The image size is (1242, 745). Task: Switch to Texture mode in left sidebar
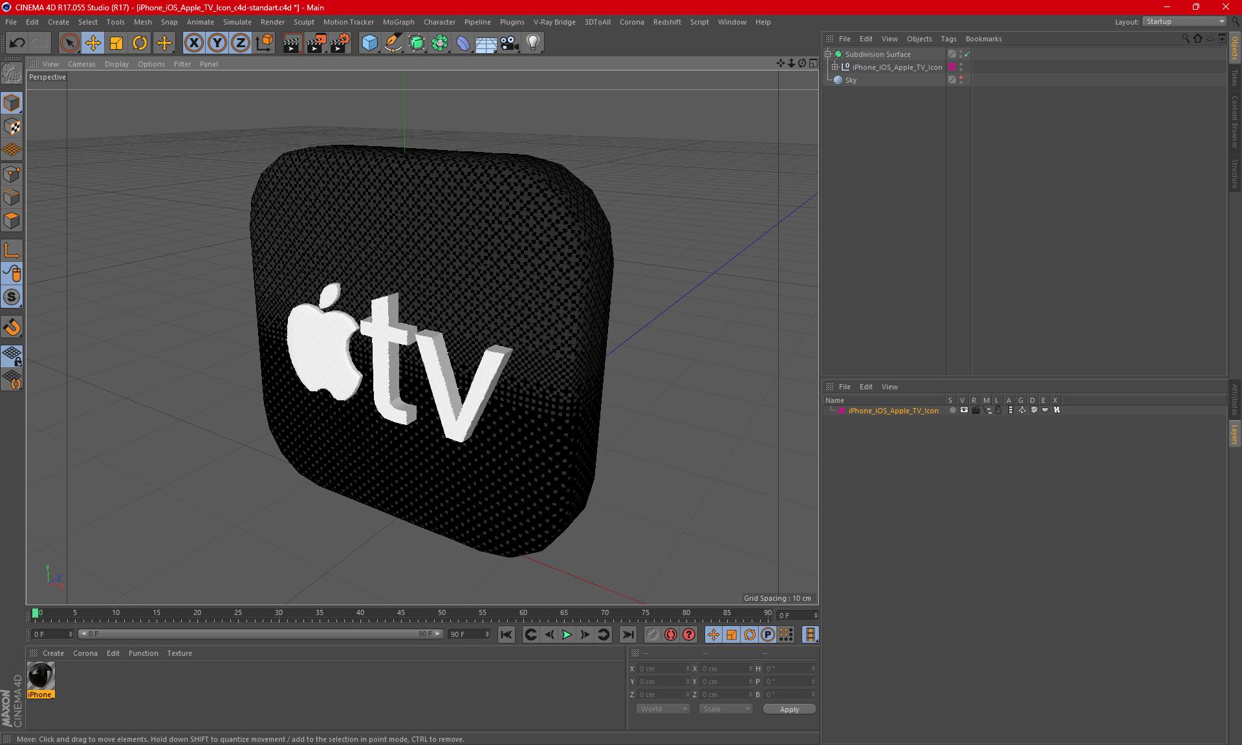12,126
